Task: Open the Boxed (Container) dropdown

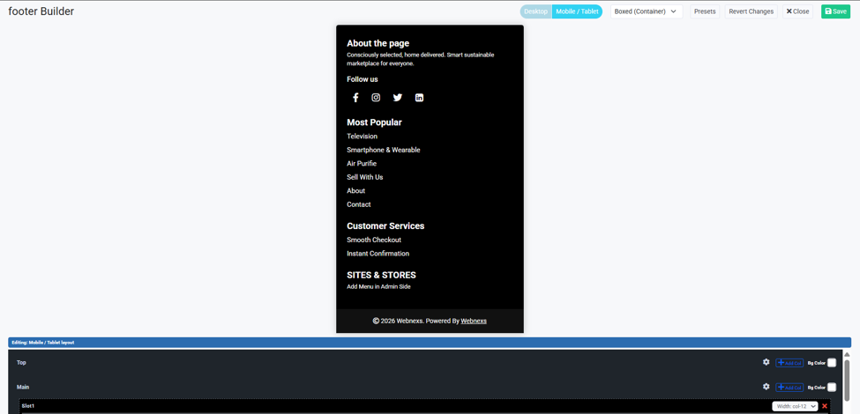Action: [646, 11]
